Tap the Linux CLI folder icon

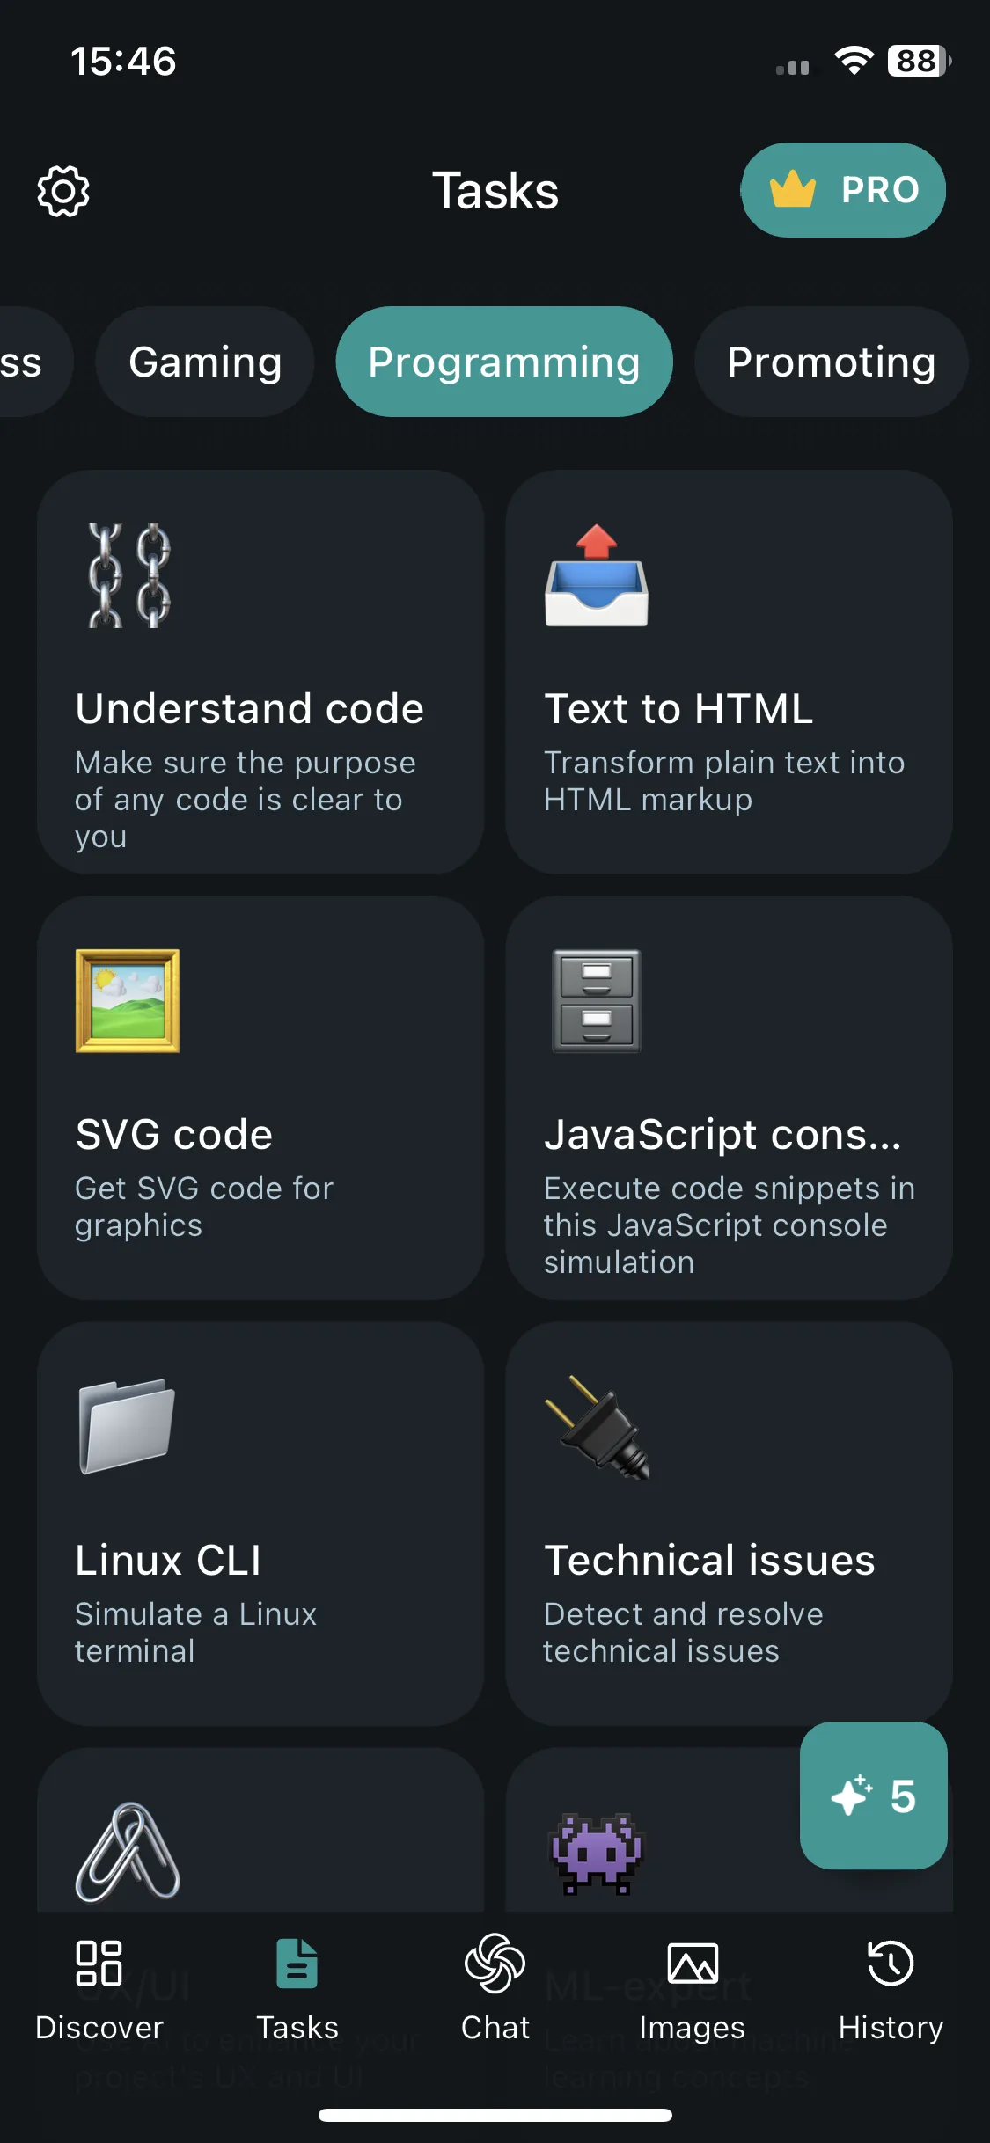[128, 1426]
